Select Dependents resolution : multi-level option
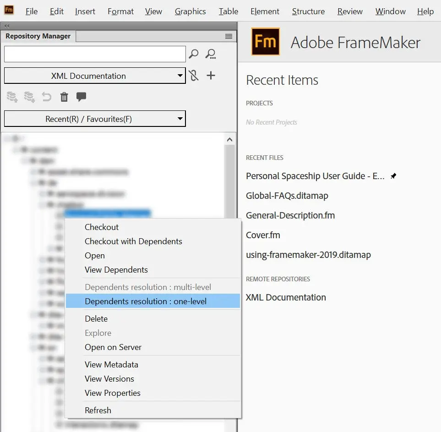This screenshot has height=432, width=441. [147, 287]
